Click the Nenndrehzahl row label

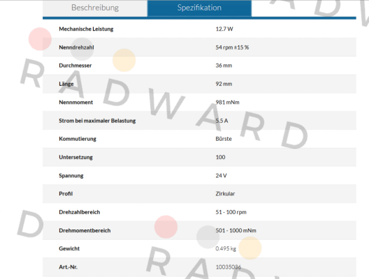[x=76, y=47]
